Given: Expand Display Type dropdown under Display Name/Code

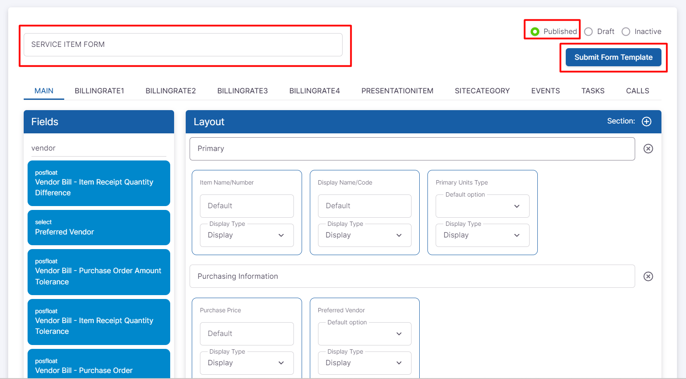Looking at the screenshot, I should point(364,235).
